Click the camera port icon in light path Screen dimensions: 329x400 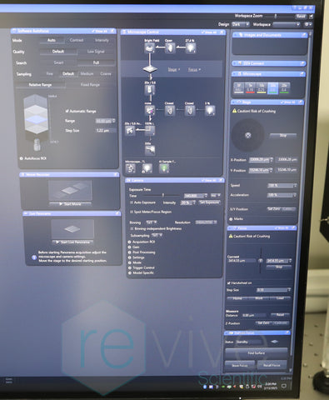pyautogui.click(x=130, y=130)
